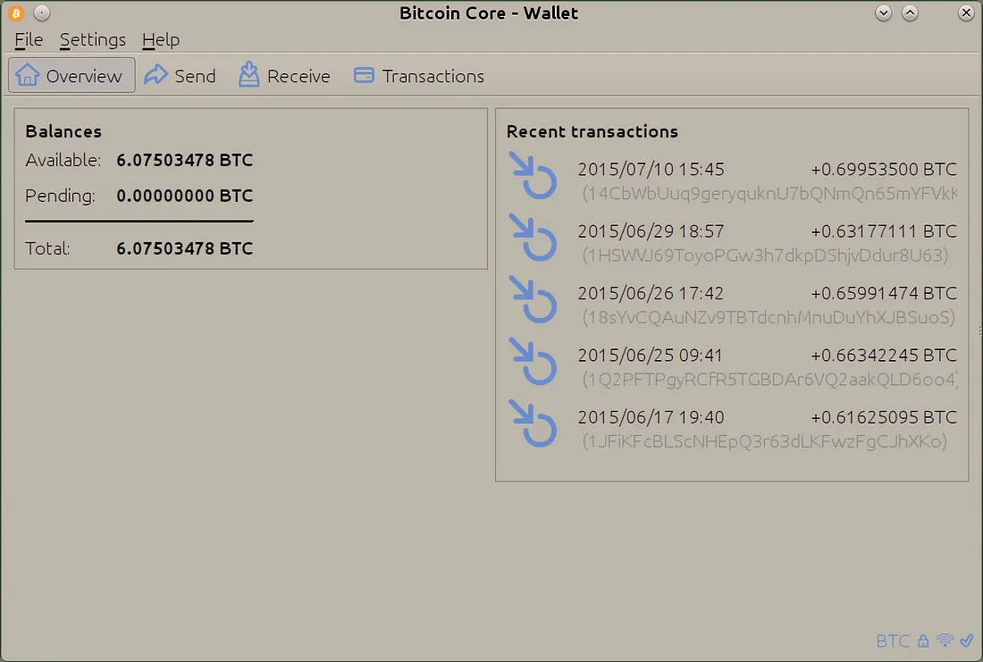The height and width of the screenshot is (662, 983).
Task: Click the incoming icon for the 2015/06/17 transaction
Action: pyautogui.click(x=533, y=423)
